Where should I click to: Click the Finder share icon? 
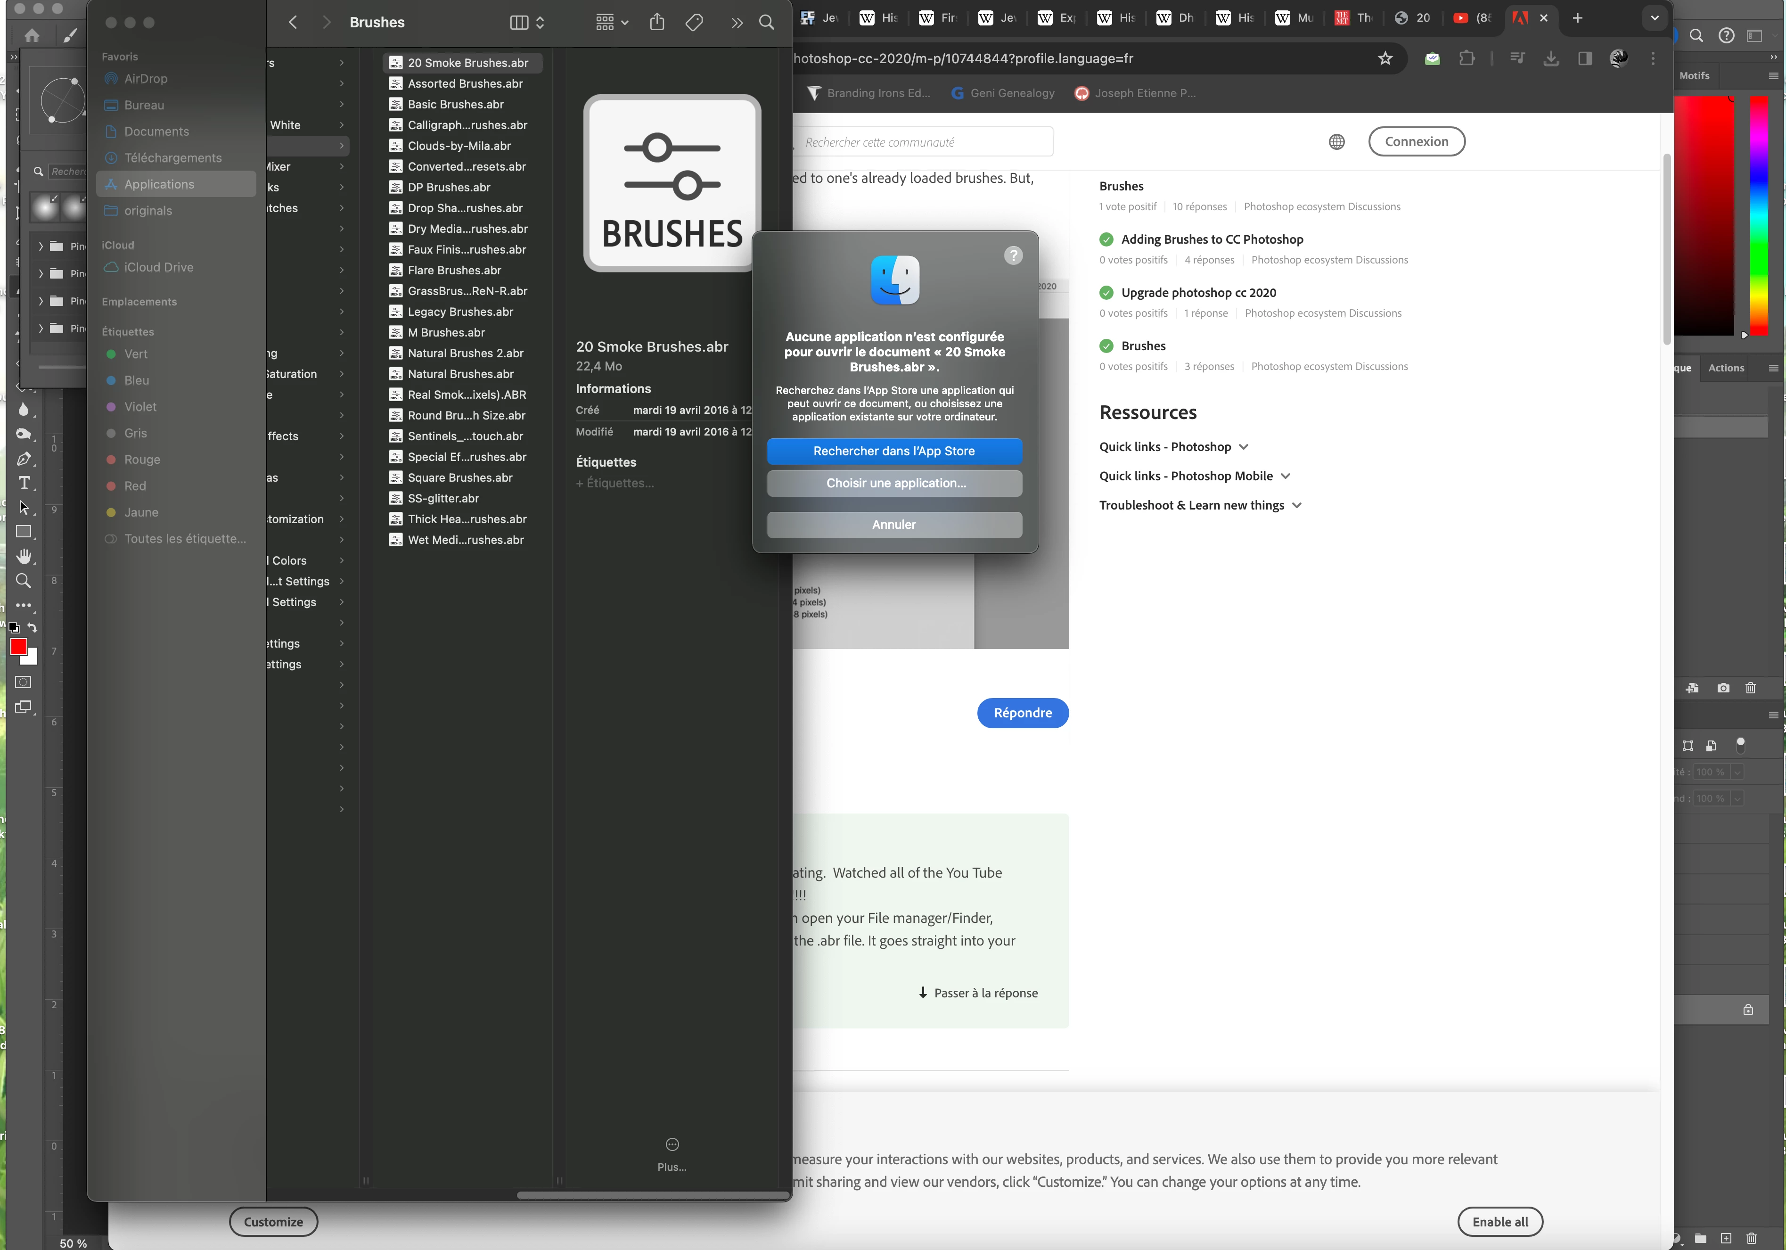point(656,23)
